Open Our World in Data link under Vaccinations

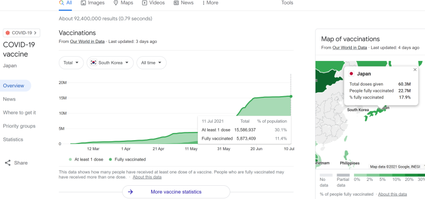tap(87, 42)
